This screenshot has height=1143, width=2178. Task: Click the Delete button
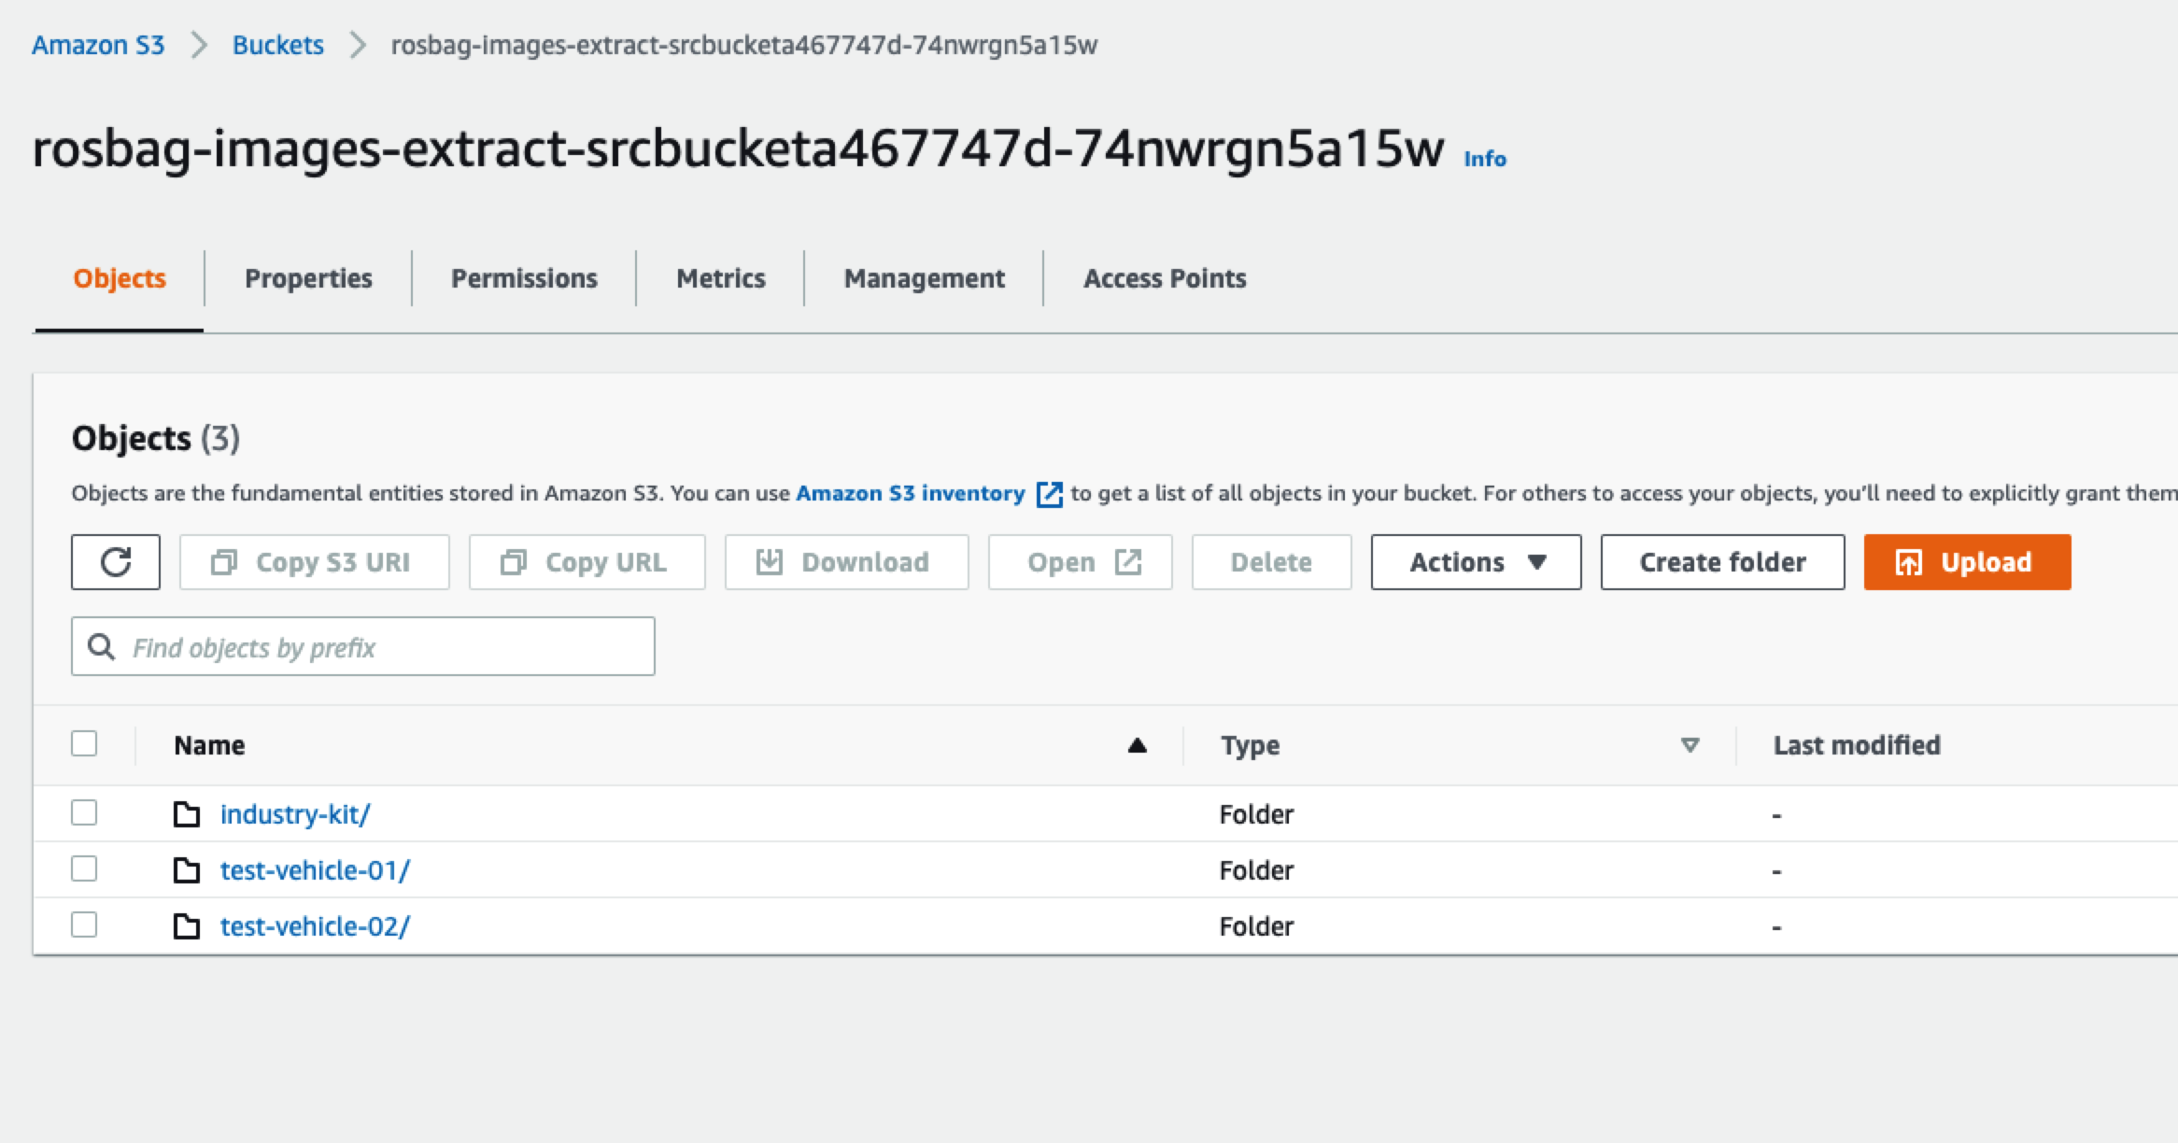click(1272, 562)
